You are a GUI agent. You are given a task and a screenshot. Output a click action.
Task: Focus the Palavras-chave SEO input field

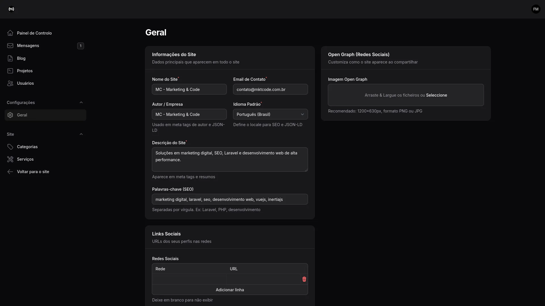coord(230,199)
